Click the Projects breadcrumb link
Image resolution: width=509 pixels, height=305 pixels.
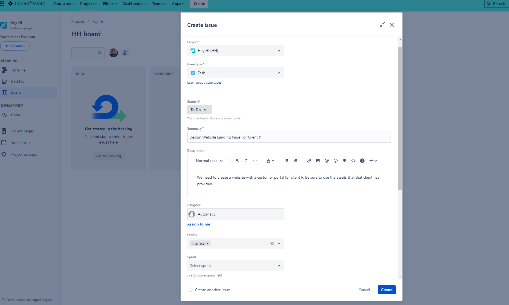78,21
